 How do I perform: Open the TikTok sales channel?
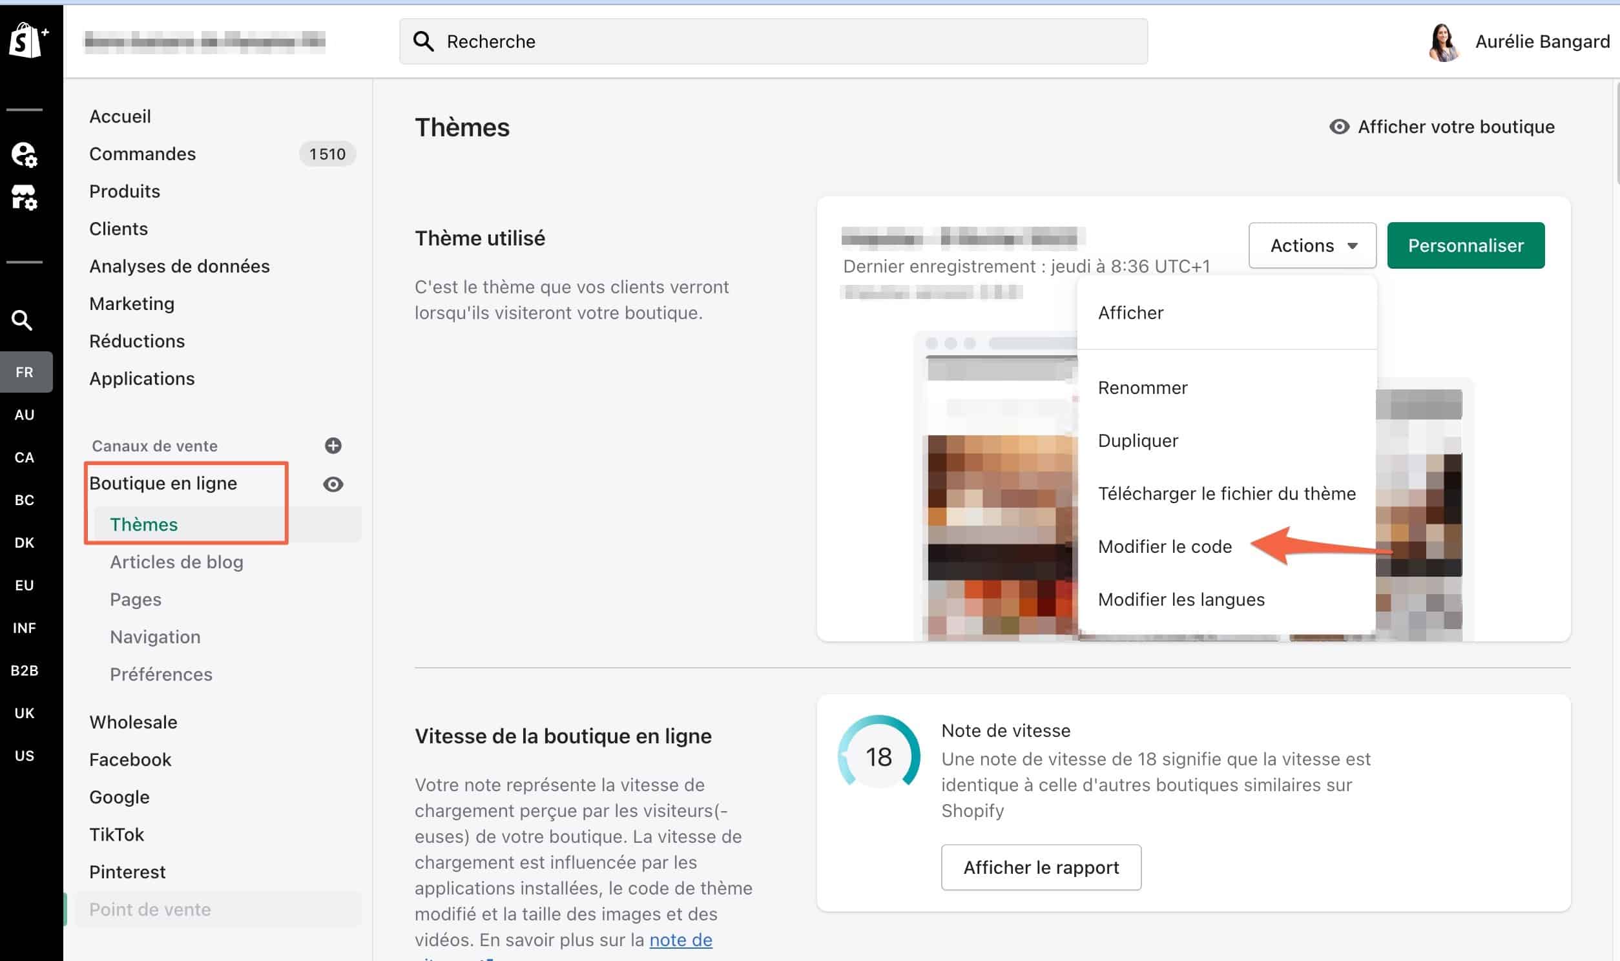pos(116,834)
